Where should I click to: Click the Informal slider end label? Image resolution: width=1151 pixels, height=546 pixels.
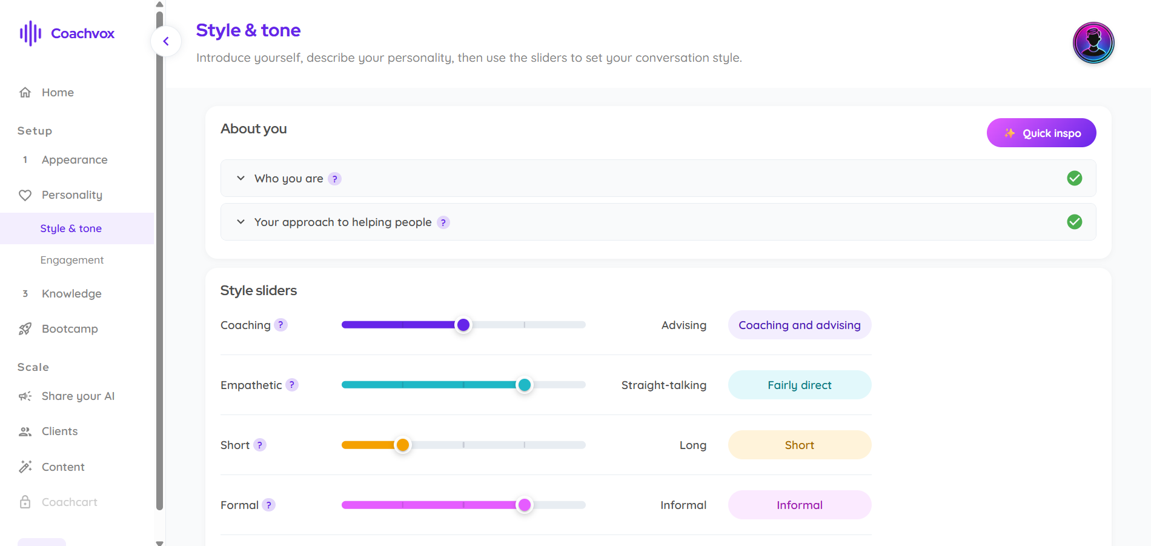(x=683, y=505)
